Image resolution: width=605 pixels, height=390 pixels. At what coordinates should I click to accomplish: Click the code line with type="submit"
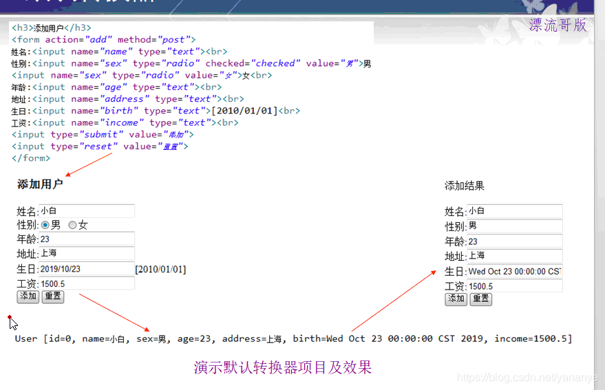tap(103, 135)
